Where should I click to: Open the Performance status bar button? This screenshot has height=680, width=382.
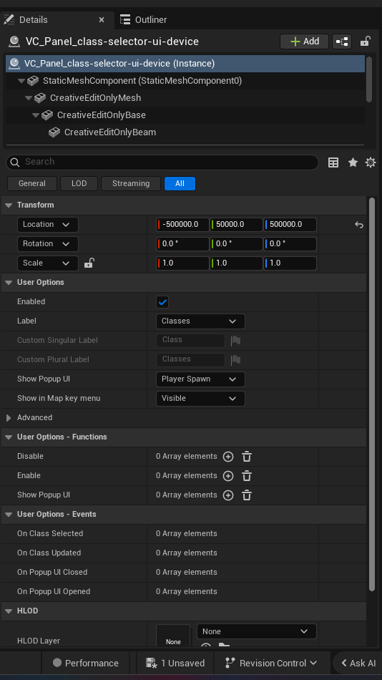pyautogui.click(x=85, y=663)
